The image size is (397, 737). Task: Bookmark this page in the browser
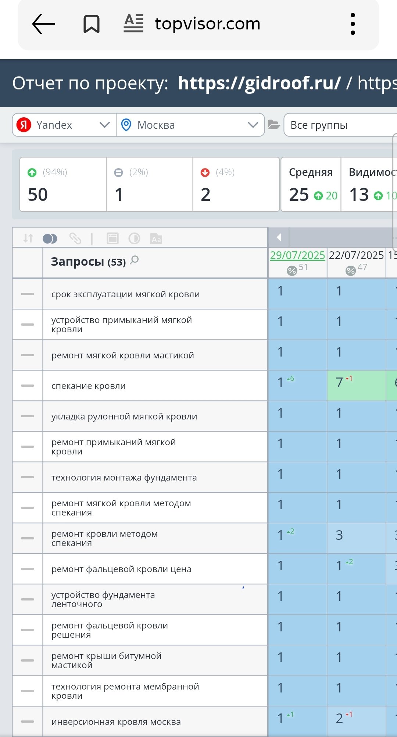91,24
